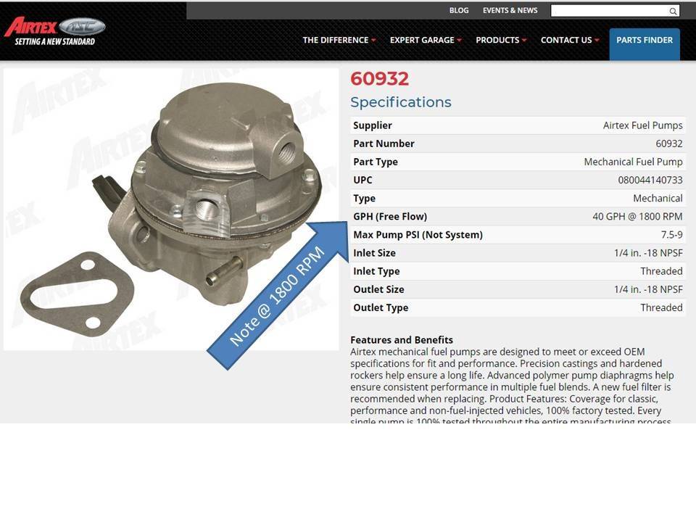Click the blue PARTS FINDER button
The height and width of the screenshot is (522, 696).
point(645,41)
